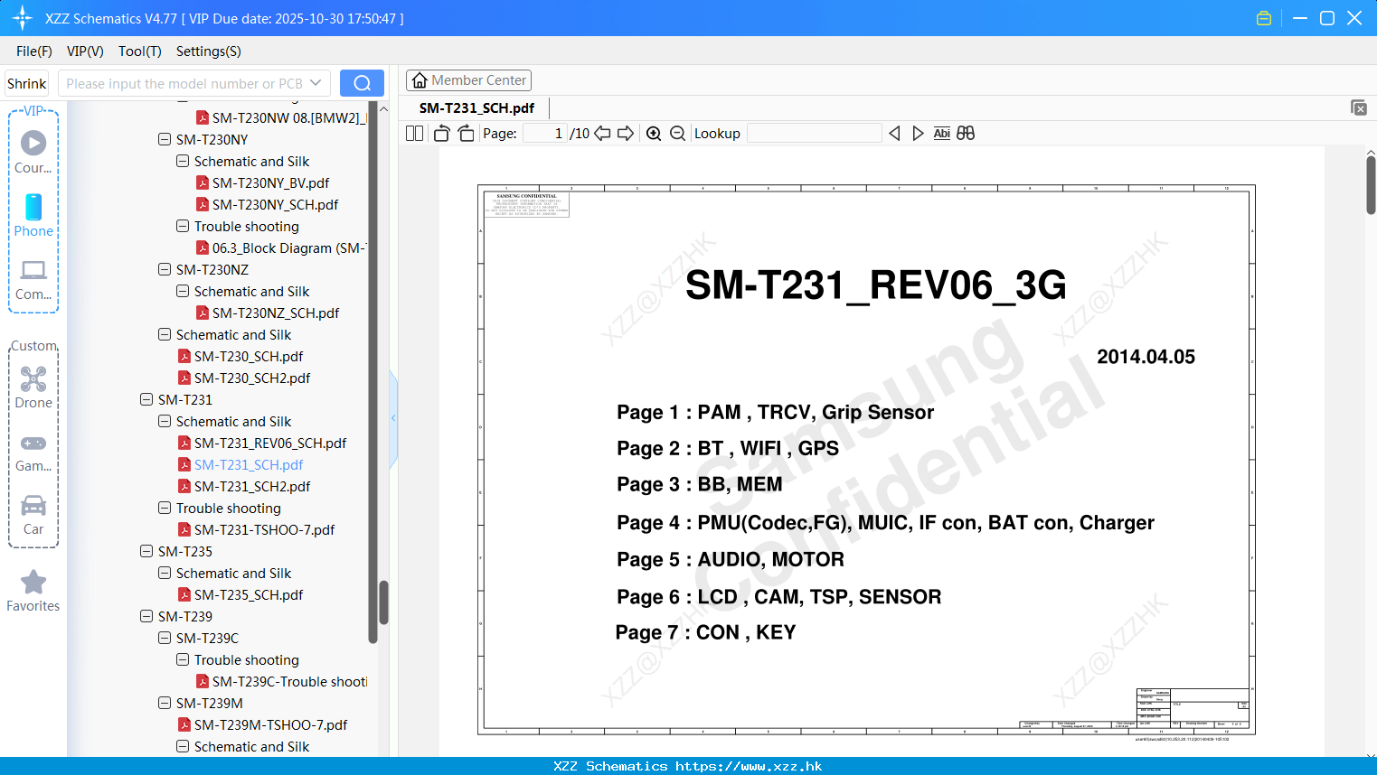Screen dimensions: 1377x775
Task: Rotate the page counterclockwise
Action: [442, 134]
